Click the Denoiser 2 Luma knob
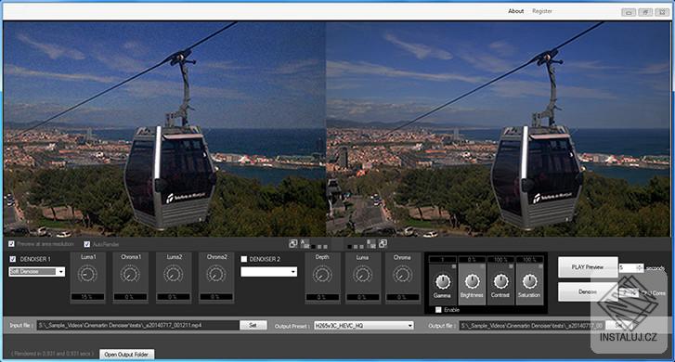The width and height of the screenshot is (675, 362). [362, 274]
